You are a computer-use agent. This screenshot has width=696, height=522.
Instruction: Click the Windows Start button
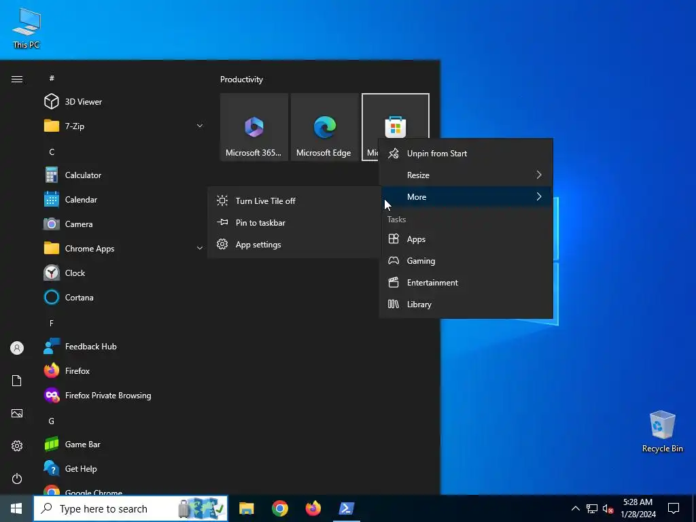click(x=16, y=508)
